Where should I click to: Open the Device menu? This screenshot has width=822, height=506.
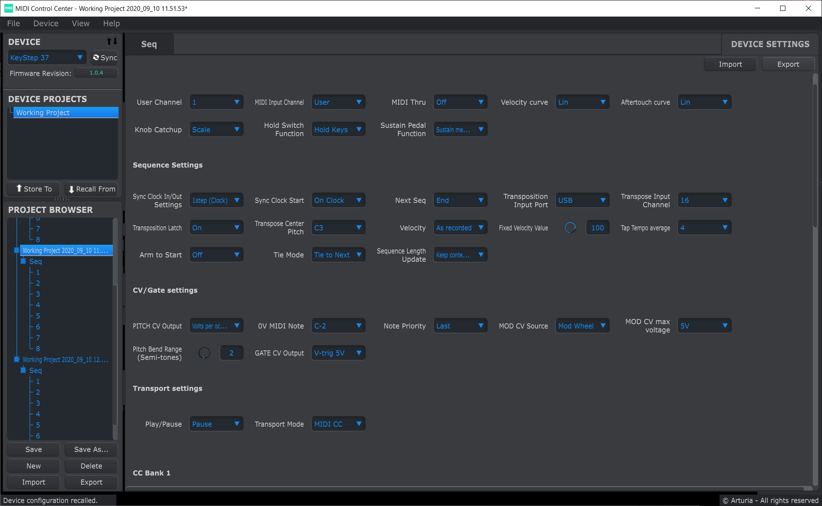pyautogui.click(x=46, y=24)
